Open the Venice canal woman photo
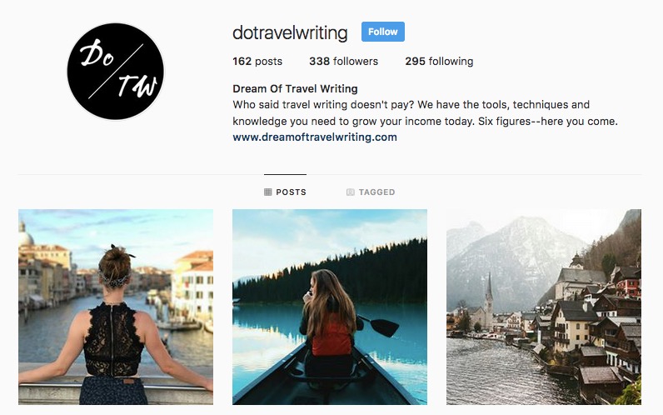Image resolution: width=663 pixels, height=415 pixels. tap(116, 307)
